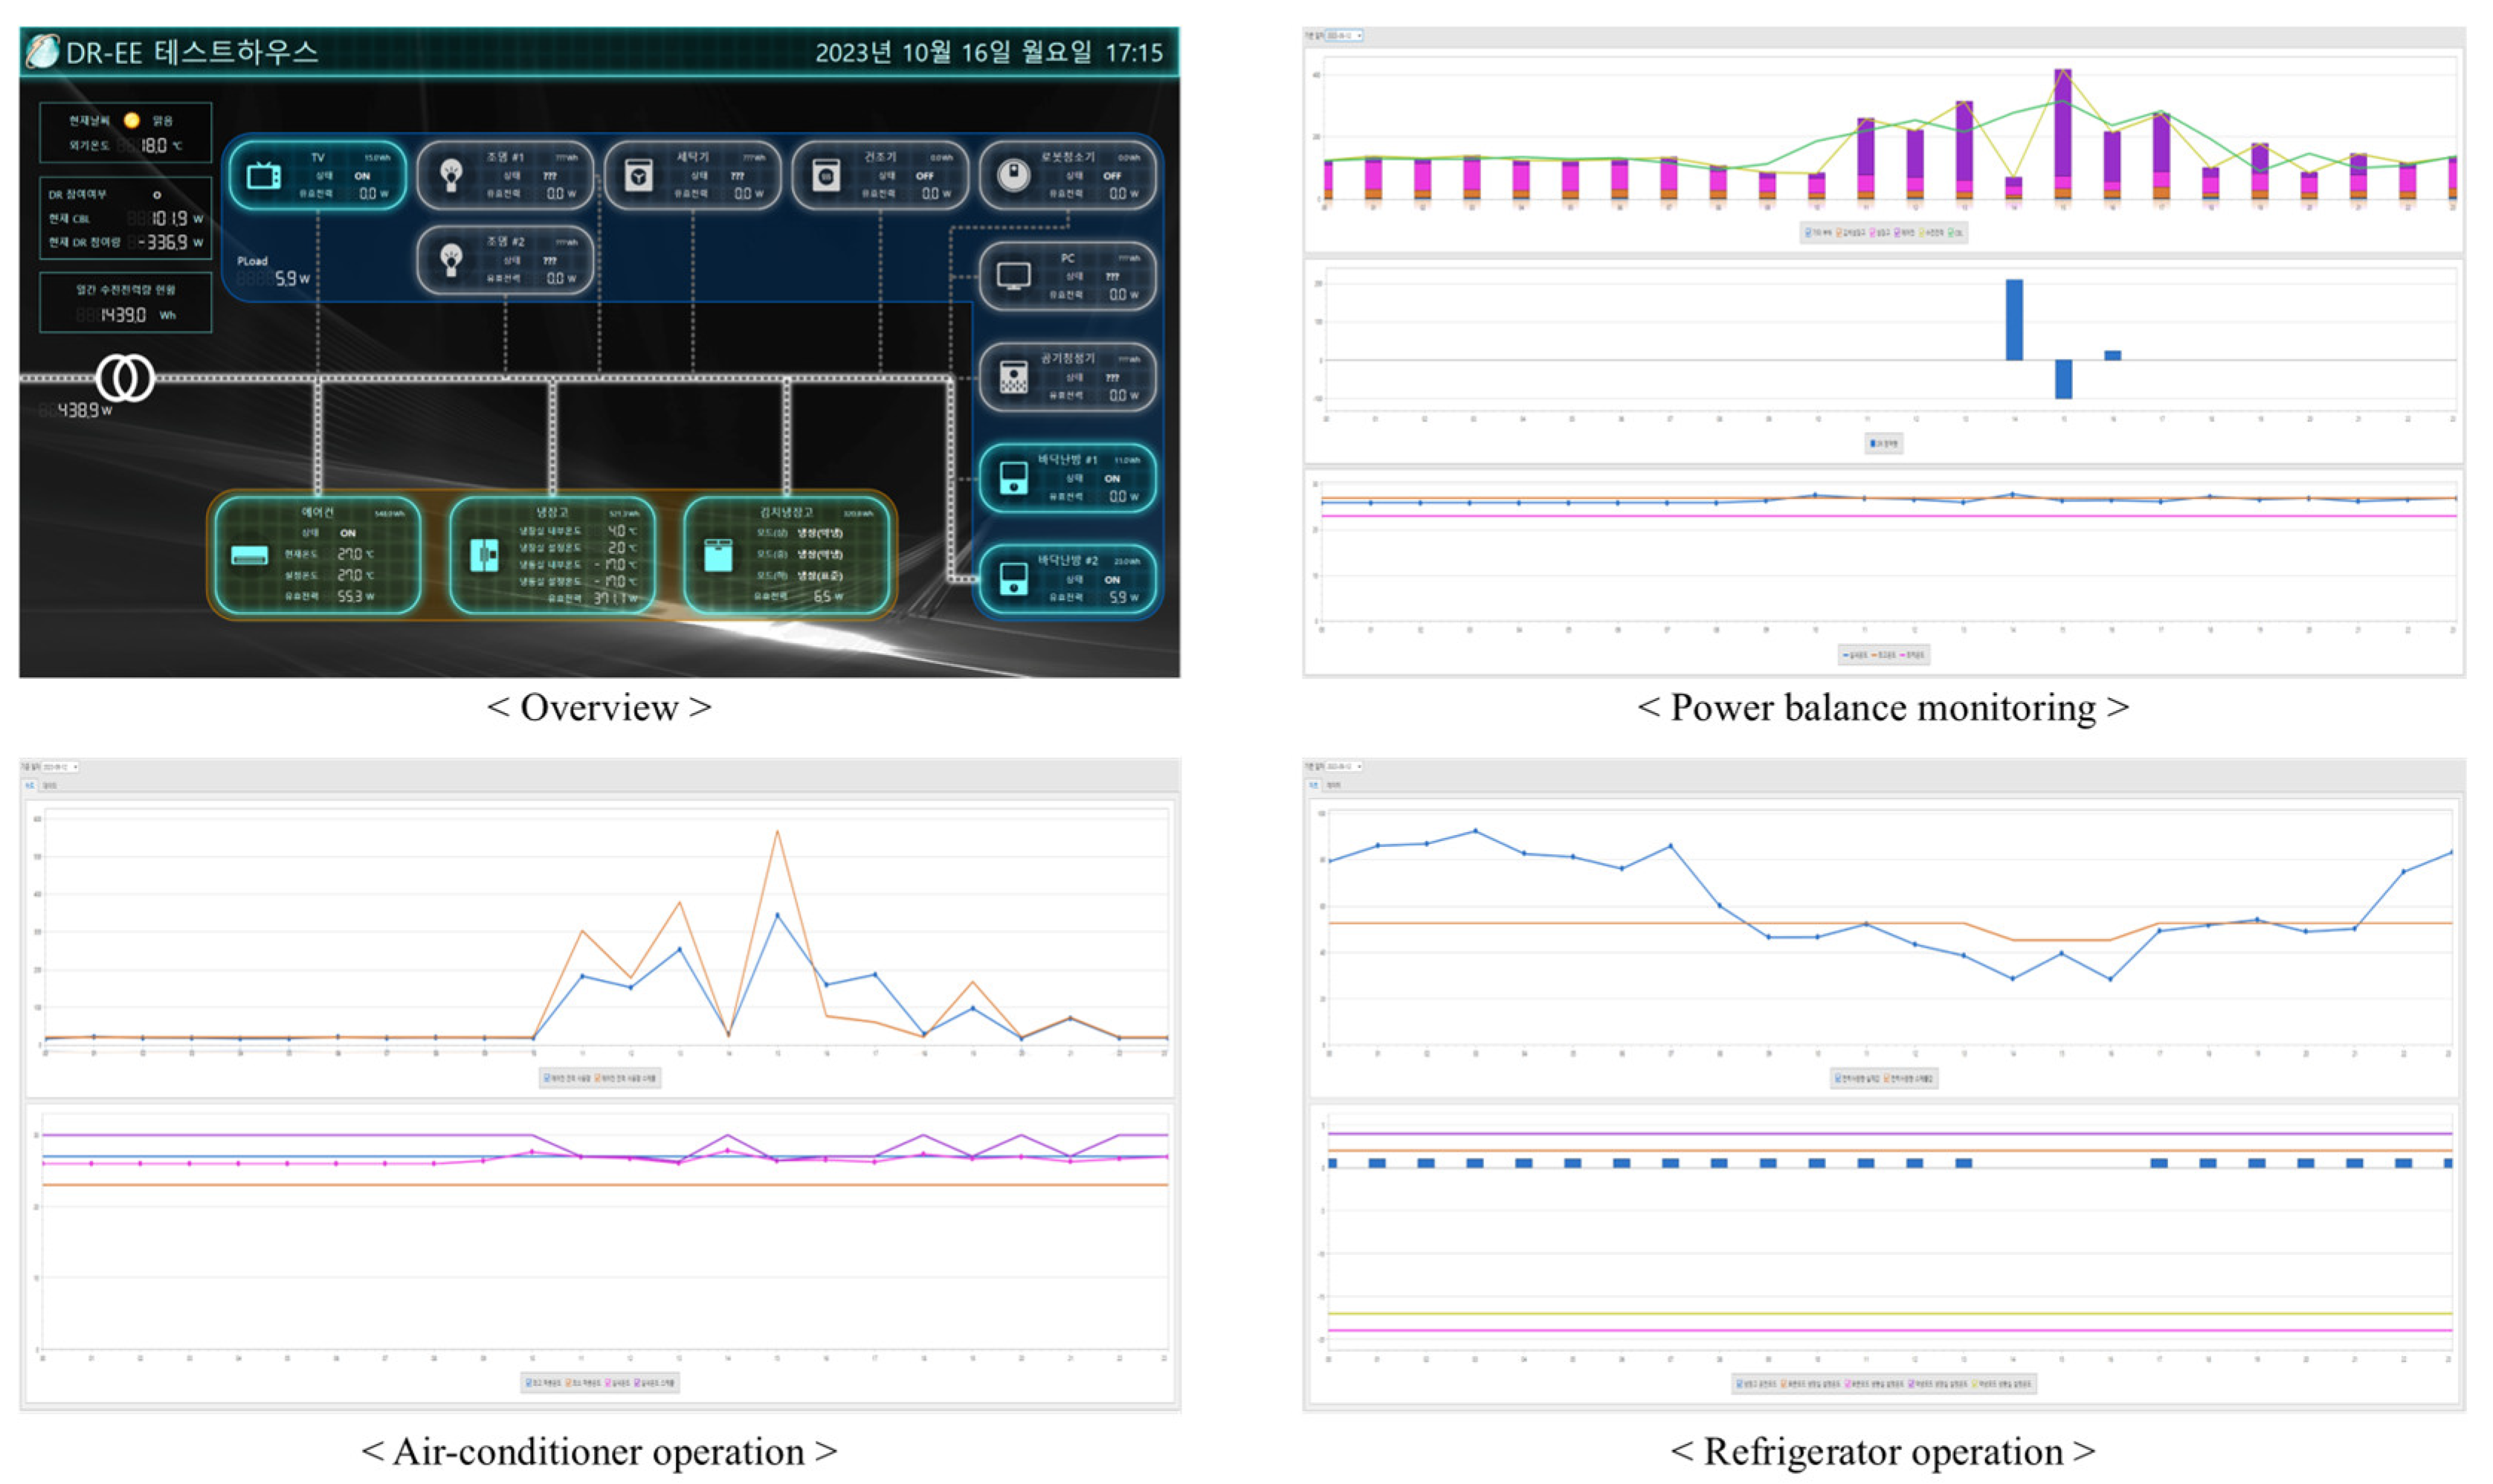Toggle orange legend checkbox in refrigerator power chart
Viewport: 2493px width, 1484px height.
point(1887,1078)
